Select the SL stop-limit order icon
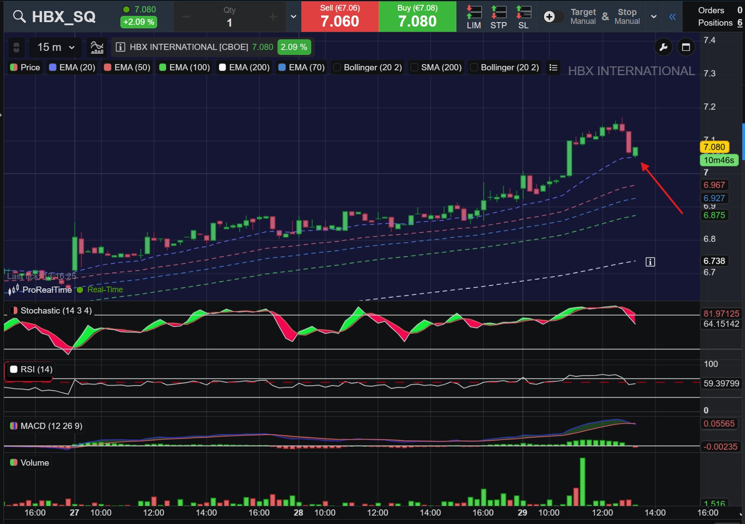This screenshot has width=745, height=524. (523, 17)
